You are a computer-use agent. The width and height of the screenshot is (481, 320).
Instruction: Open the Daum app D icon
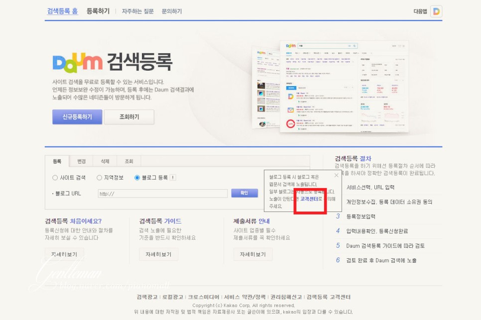pos(436,11)
